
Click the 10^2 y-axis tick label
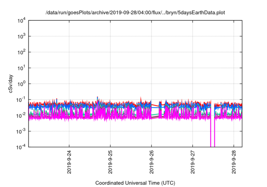tap(21, 52)
